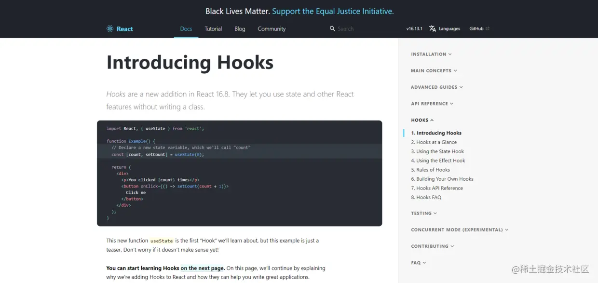Click the search magnifier icon
Screen dimensions: 598x283
tap(332, 29)
